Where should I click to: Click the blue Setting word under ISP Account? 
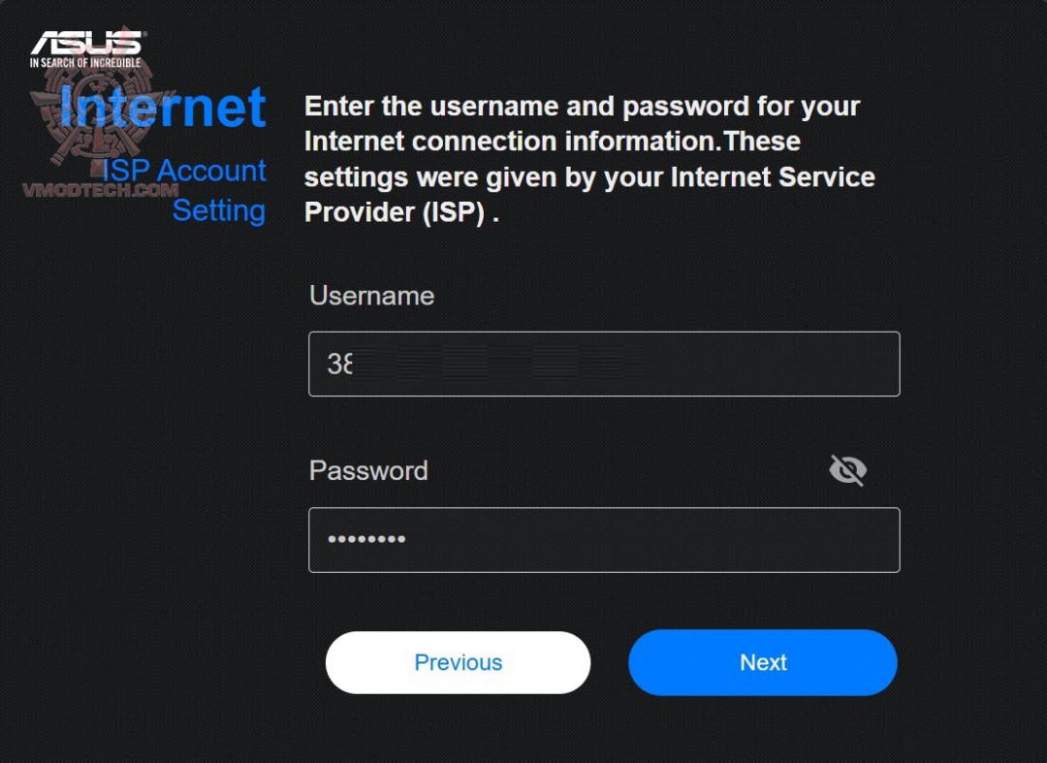pyautogui.click(x=219, y=210)
